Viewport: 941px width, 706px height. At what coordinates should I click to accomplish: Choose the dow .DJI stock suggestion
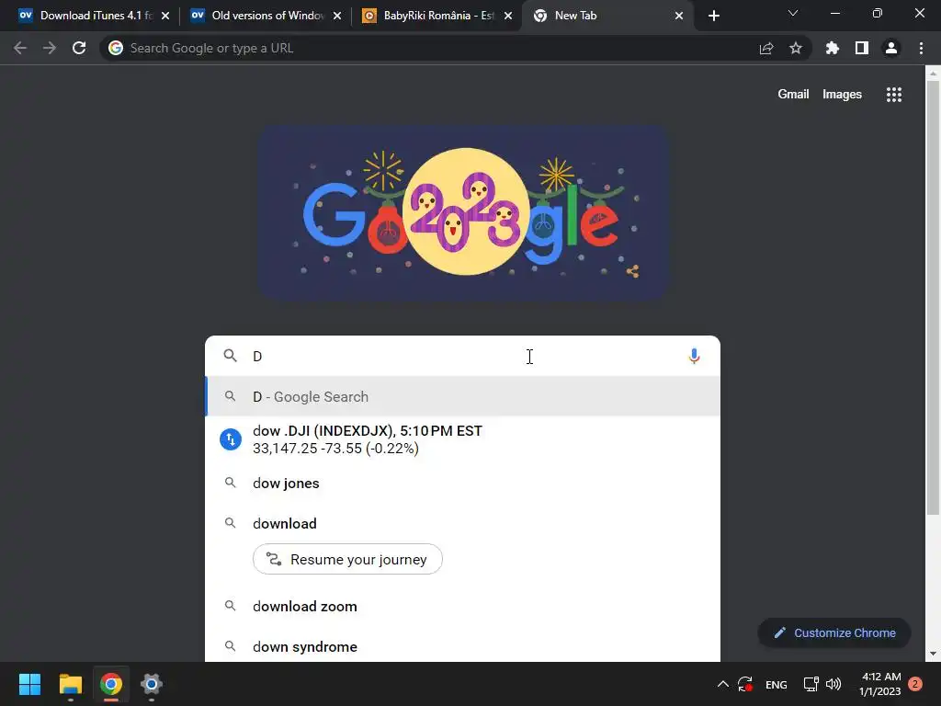tap(463, 439)
